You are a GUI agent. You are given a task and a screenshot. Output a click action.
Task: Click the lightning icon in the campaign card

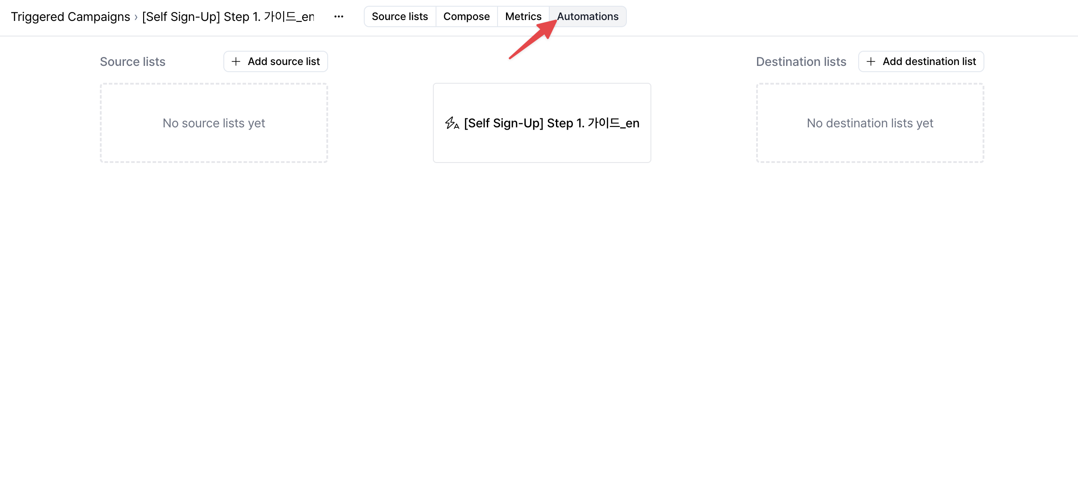[452, 123]
